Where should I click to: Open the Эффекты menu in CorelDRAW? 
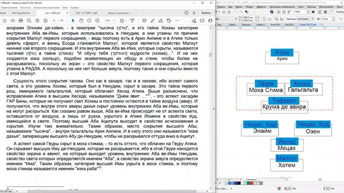[x=261, y=7]
